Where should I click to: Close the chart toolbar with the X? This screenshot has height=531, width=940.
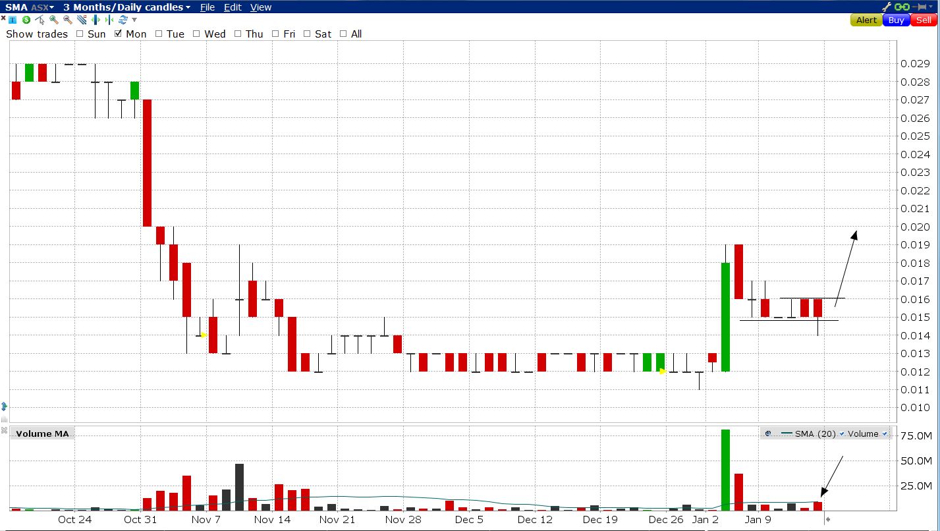(x=3, y=18)
